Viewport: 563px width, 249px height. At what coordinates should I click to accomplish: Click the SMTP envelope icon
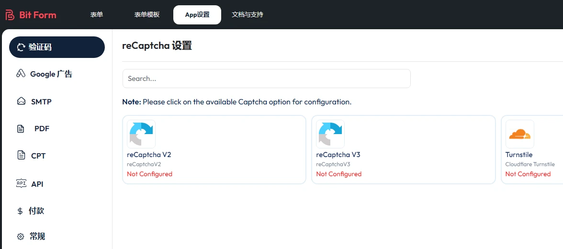pos(21,102)
